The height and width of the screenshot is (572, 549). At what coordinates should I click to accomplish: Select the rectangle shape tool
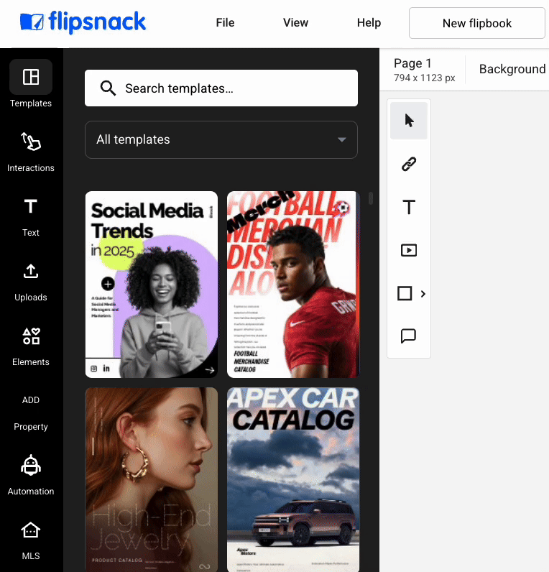(x=405, y=293)
